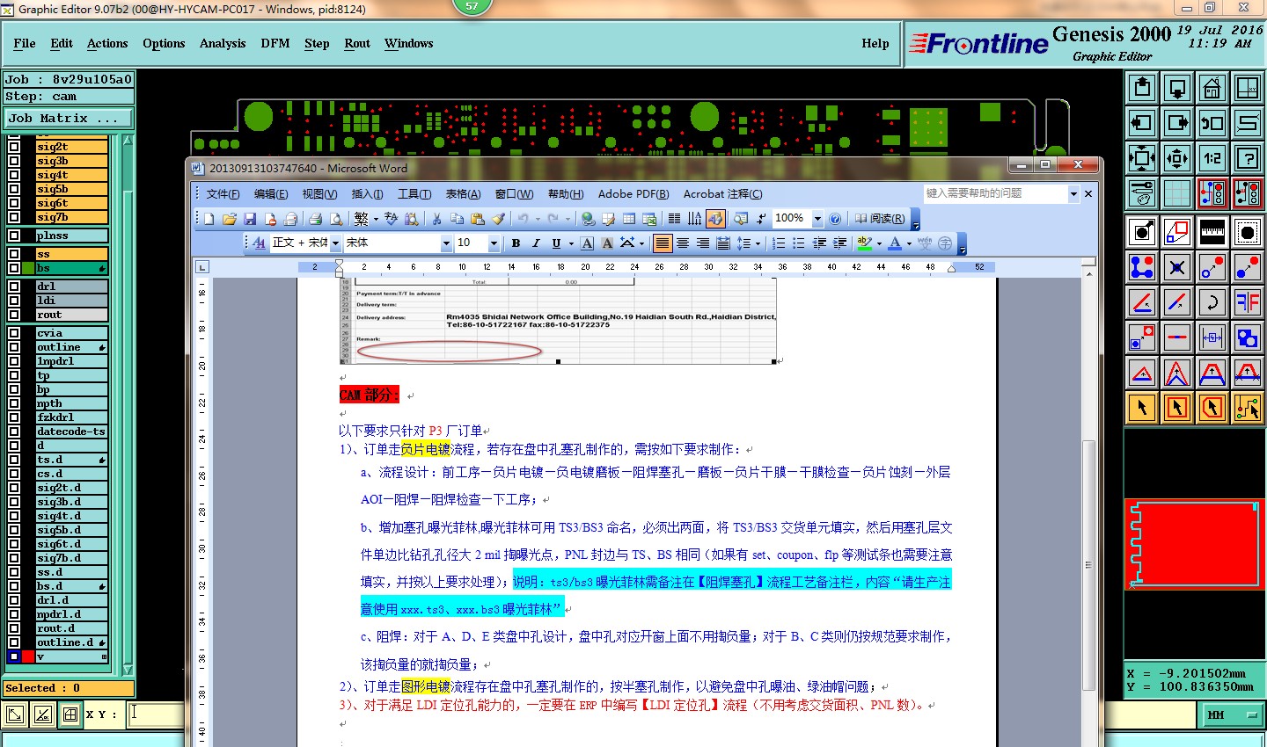Open Word's 表格(A) menu
Viewport: 1267px width, 747px height.
[x=463, y=194]
